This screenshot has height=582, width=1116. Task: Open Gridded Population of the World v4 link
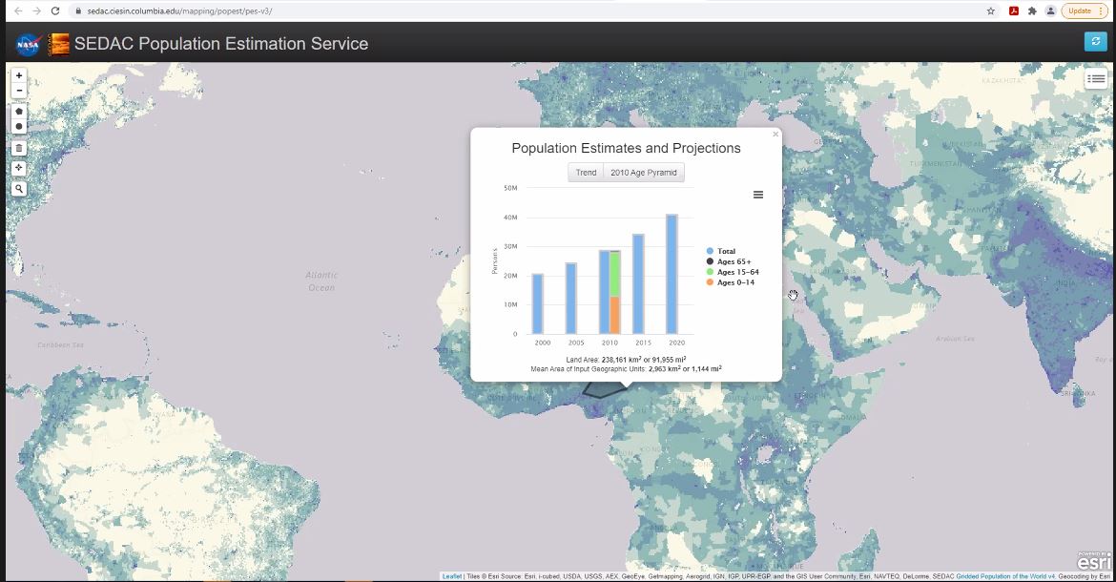1005,576
